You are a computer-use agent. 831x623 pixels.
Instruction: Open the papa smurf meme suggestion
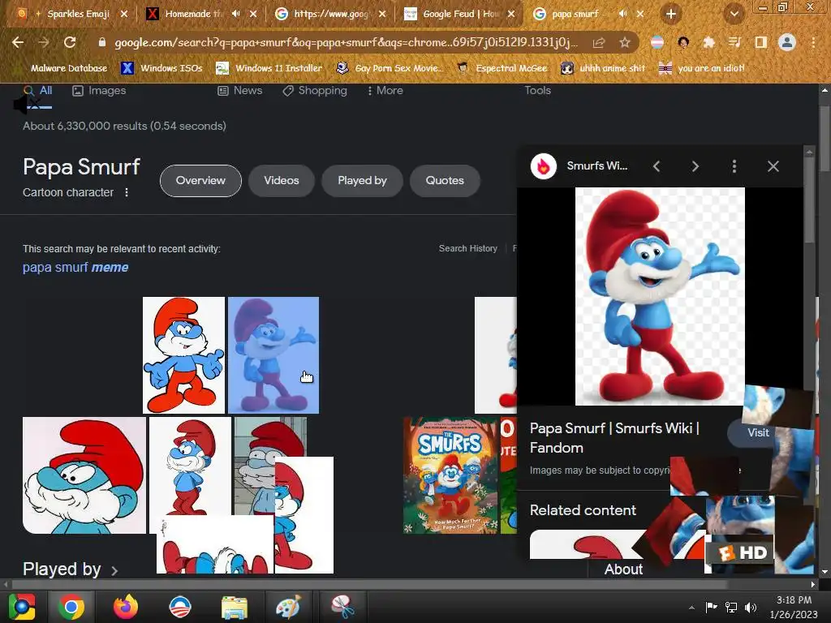pyautogui.click(x=75, y=268)
